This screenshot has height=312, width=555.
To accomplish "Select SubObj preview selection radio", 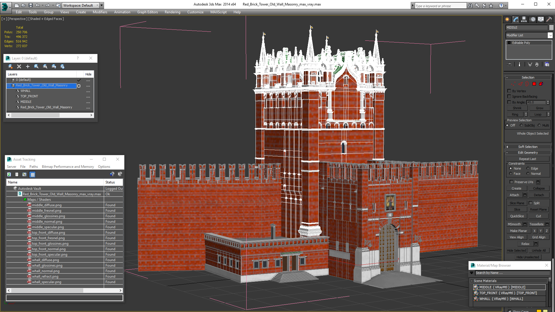I will [x=521, y=125].
